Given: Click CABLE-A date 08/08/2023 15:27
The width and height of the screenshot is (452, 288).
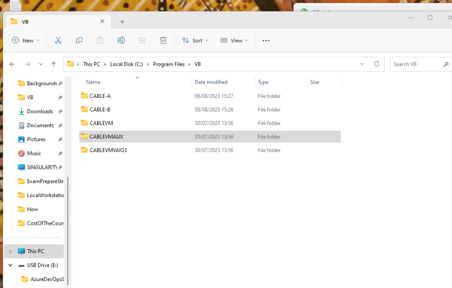Looking at the screenshot, I should (214, 96).
